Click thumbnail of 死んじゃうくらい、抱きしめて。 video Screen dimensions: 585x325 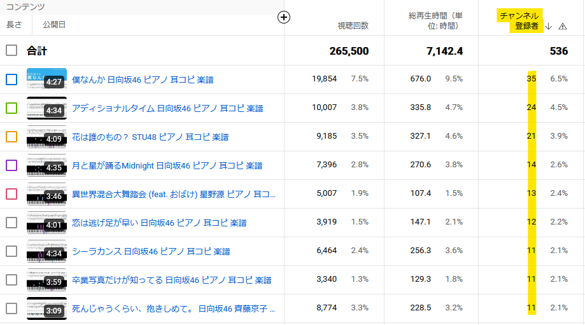46,308
